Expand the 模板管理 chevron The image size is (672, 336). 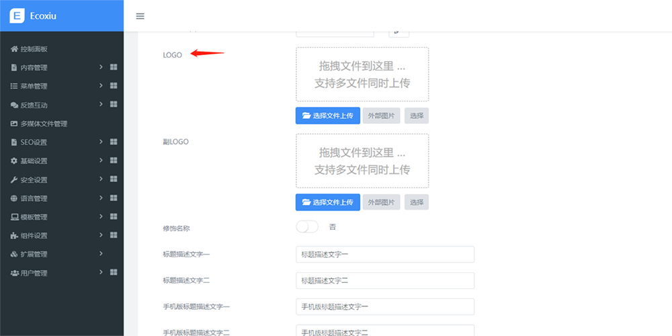click(x=101, y=216)
